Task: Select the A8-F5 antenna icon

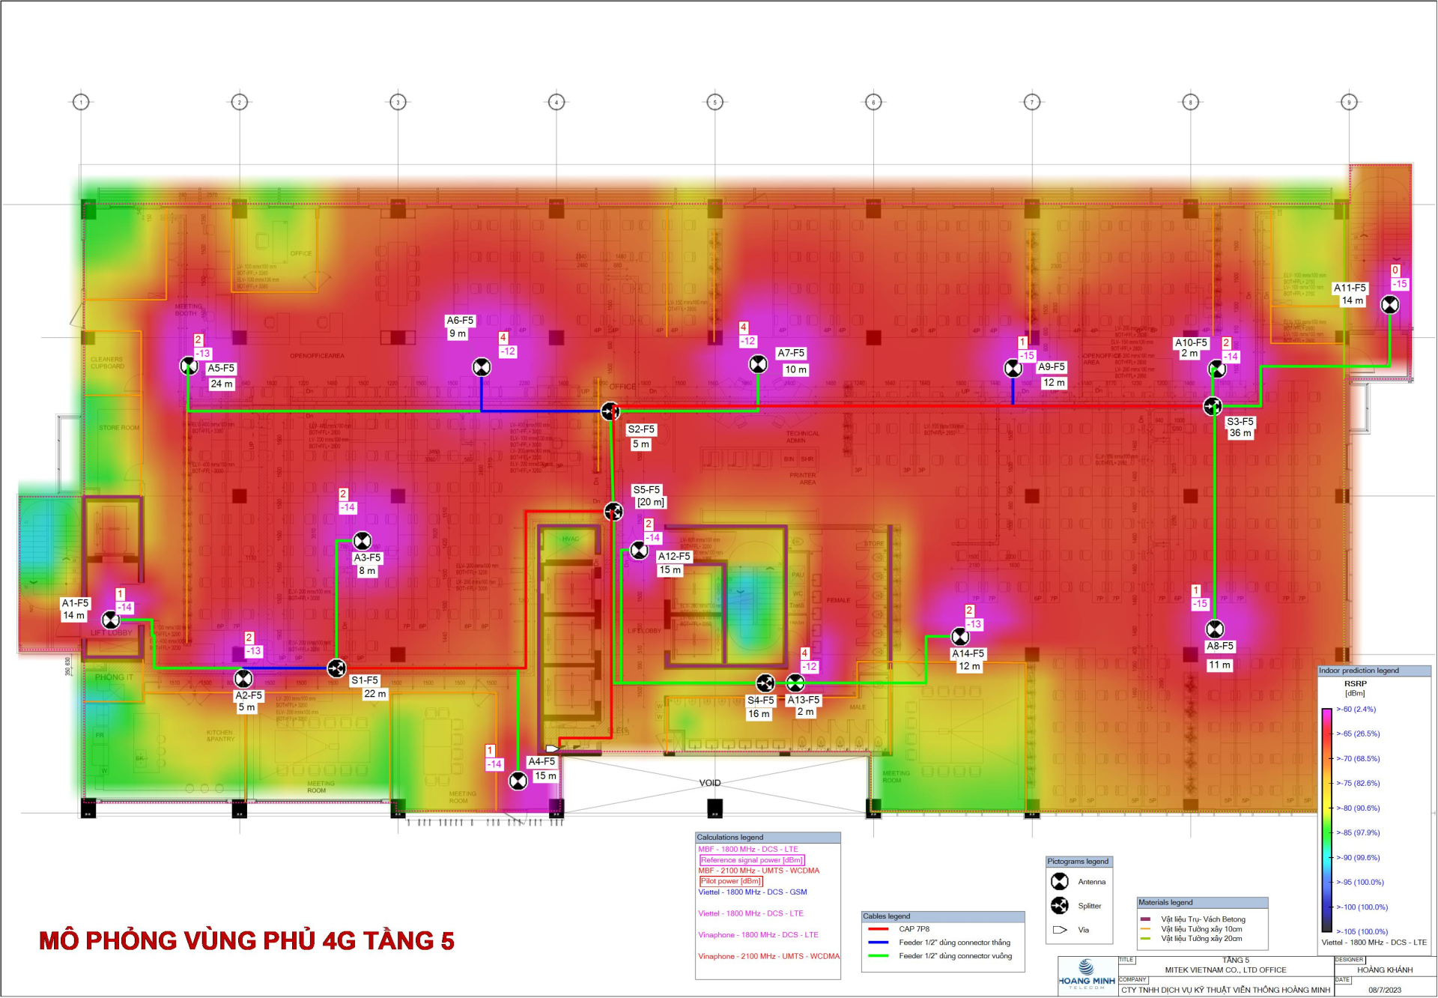Action: tap(1215, 629)
